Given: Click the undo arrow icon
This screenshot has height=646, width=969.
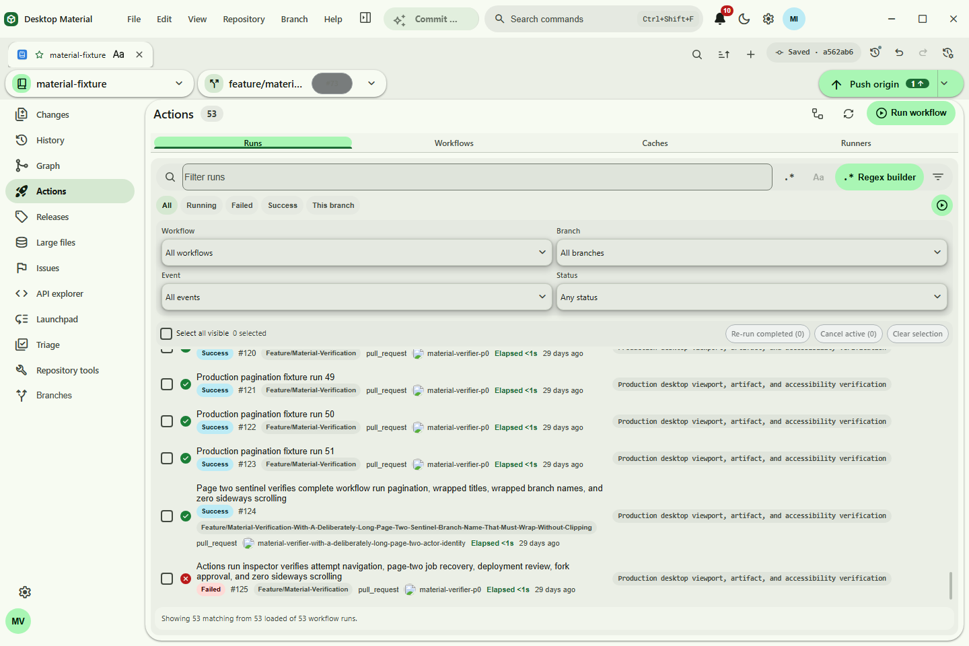Looking at the screenshot, I should click(899, 52).
